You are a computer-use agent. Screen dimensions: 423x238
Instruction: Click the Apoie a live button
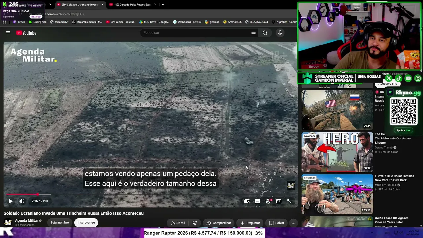pos(404,130)
